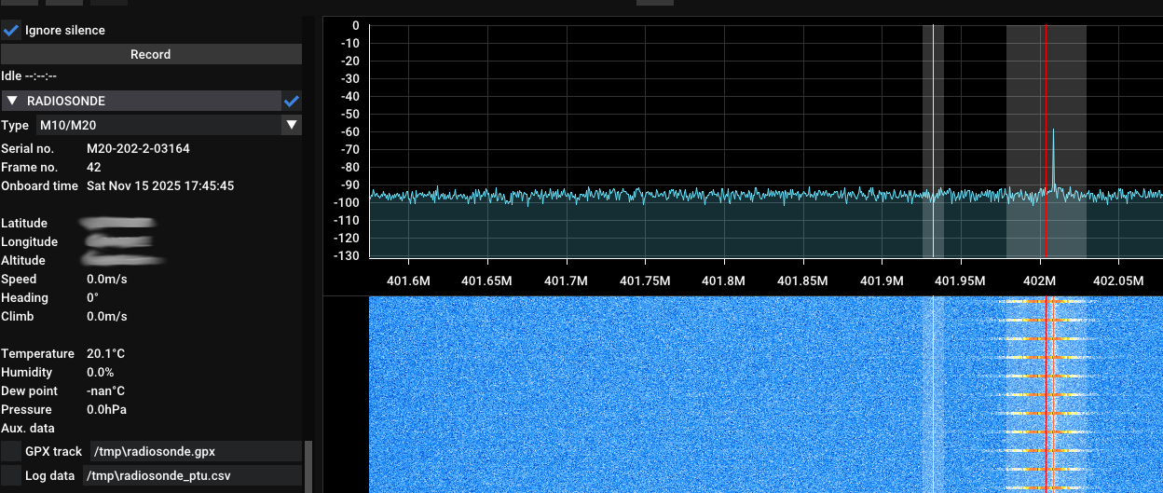Enable the Log data checkbox
The height and width of the screenshot is (493, 1163).
[x=11, y=476]
